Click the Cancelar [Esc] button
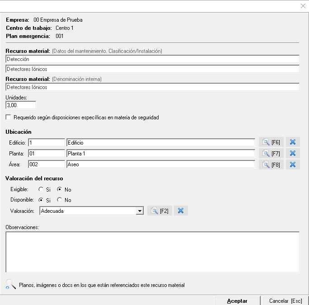 [285, 300]
